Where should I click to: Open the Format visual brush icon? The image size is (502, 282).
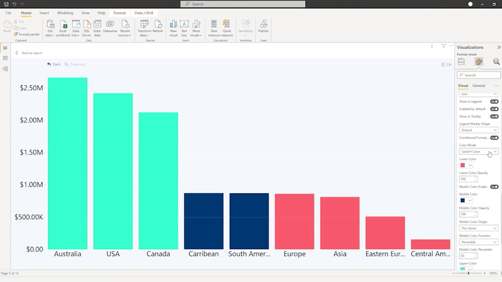pyautogui.click(x=478, y=61)
